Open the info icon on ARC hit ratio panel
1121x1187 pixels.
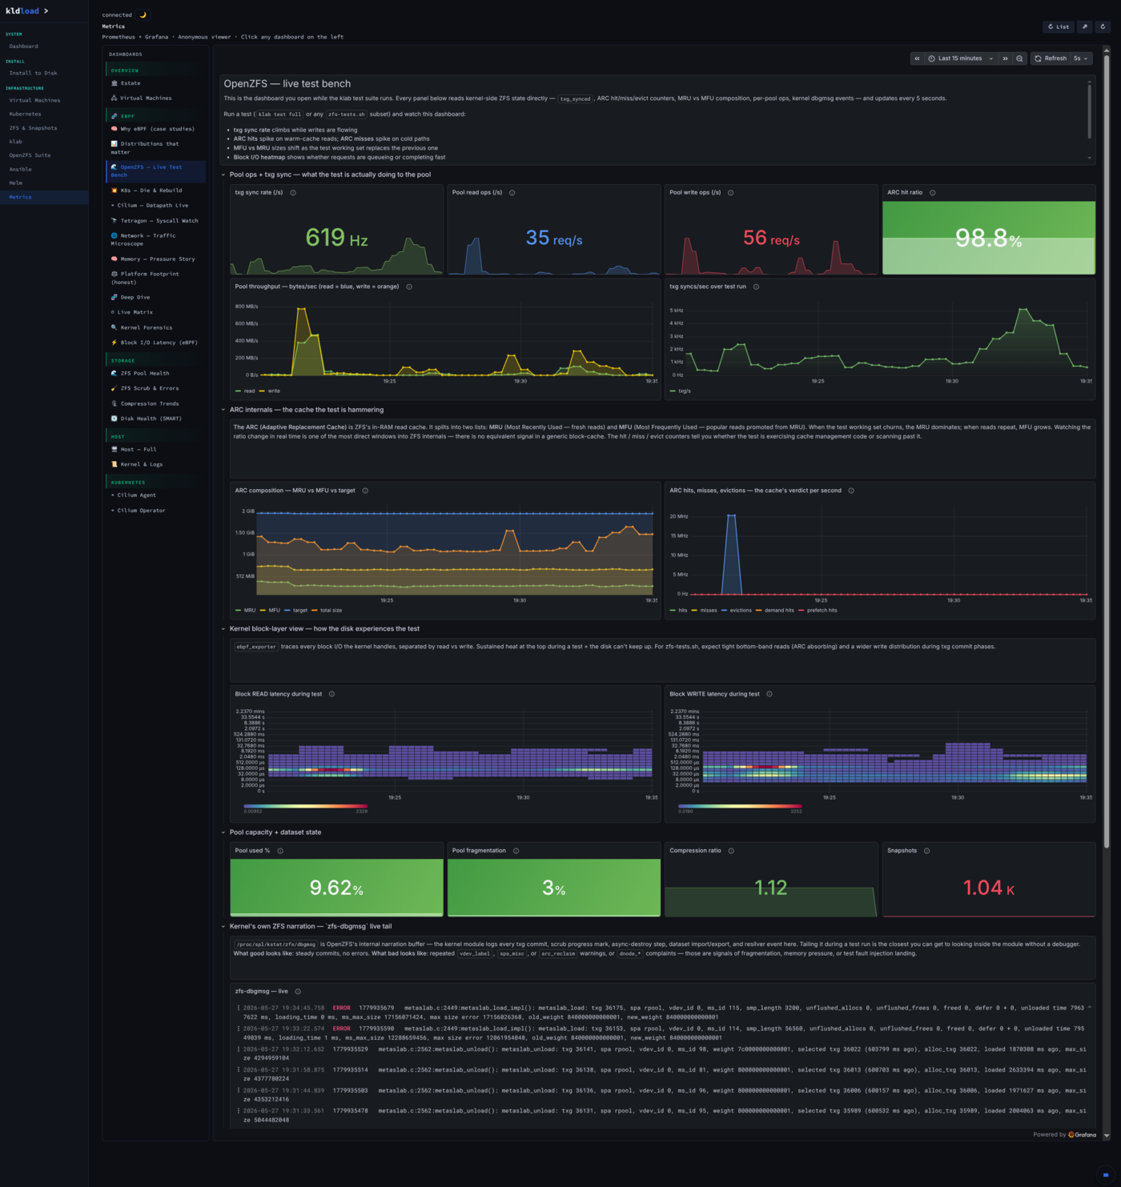tap(933, 193)
